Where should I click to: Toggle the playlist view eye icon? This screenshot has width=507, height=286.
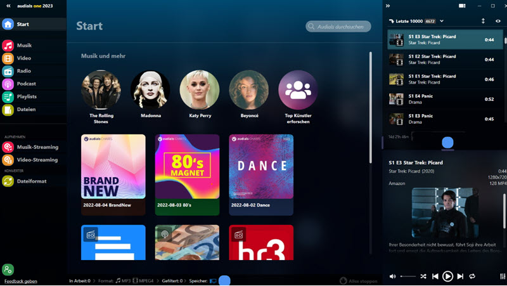pyautogui.click(x=498, y=21)
